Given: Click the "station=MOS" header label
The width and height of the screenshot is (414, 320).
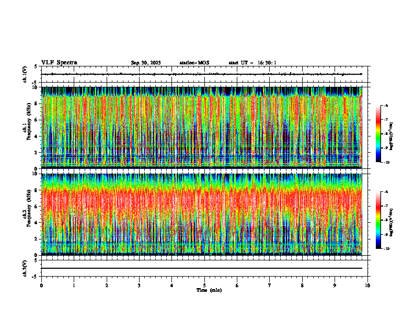Looking at the screenshot, I should pos(194,63).
